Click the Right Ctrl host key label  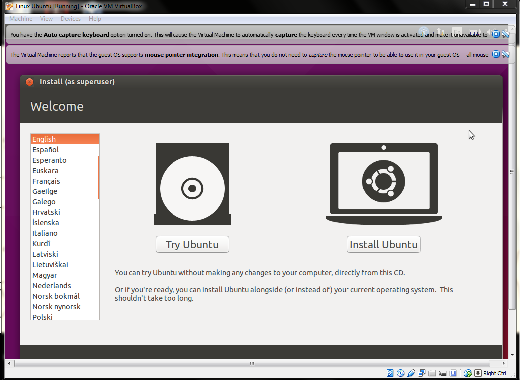[495, 373]
